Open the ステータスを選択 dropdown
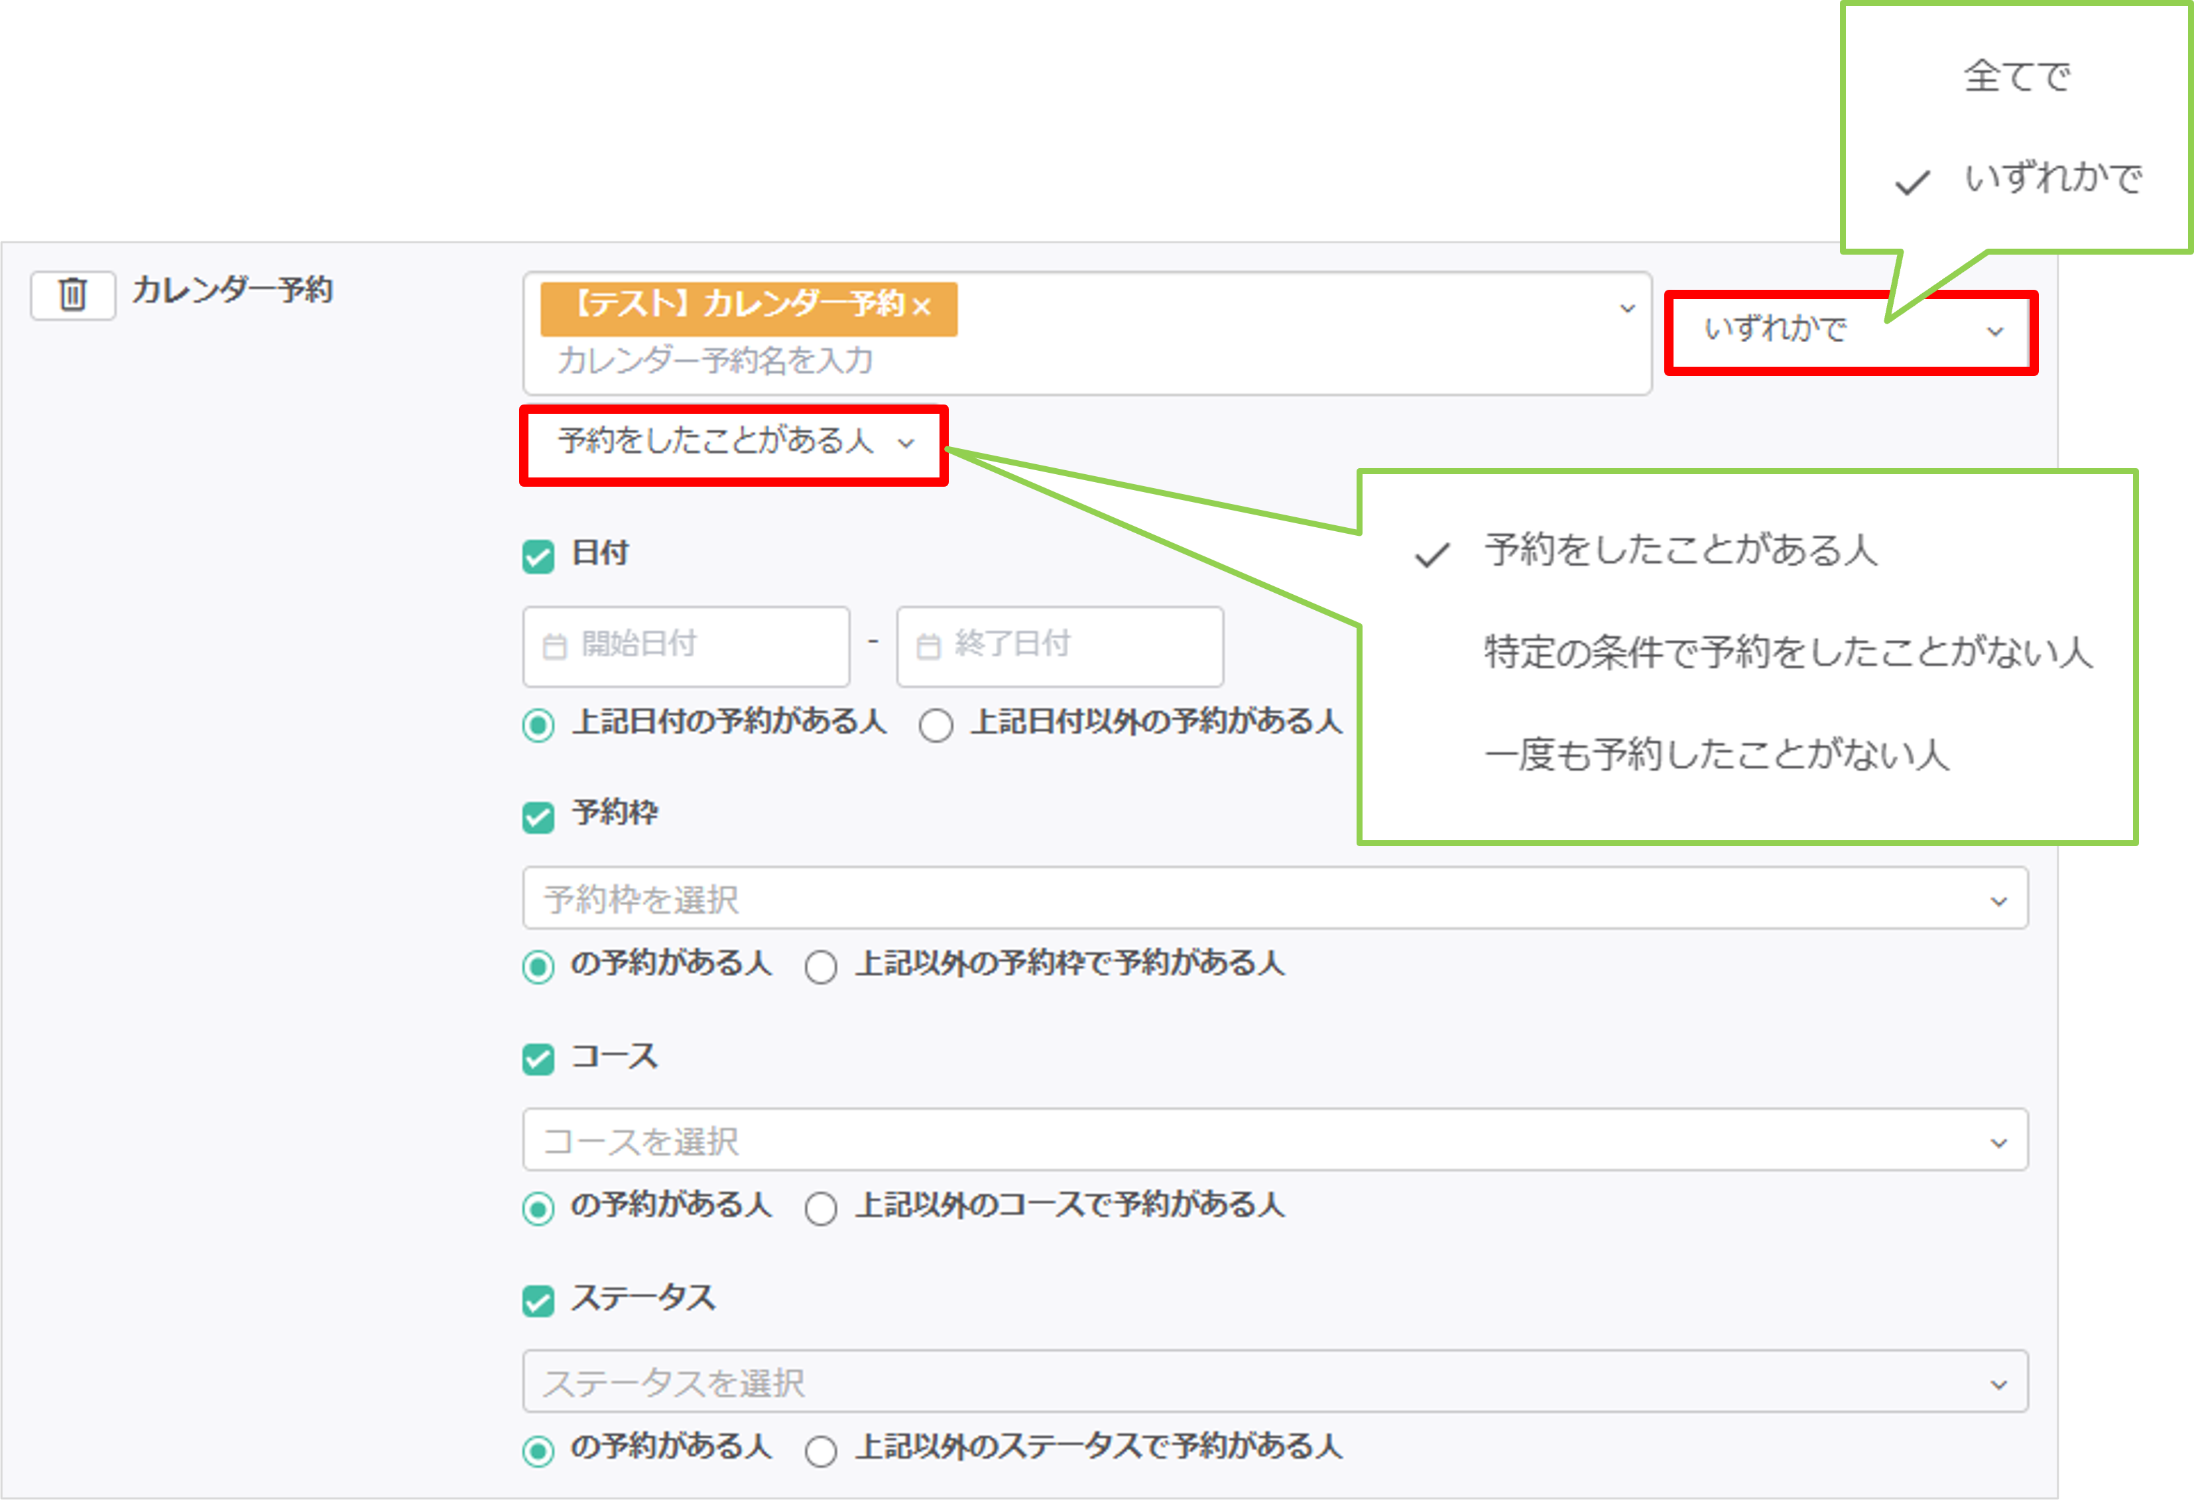Screen dimensions: 2194x1500 (1274, 1383)
